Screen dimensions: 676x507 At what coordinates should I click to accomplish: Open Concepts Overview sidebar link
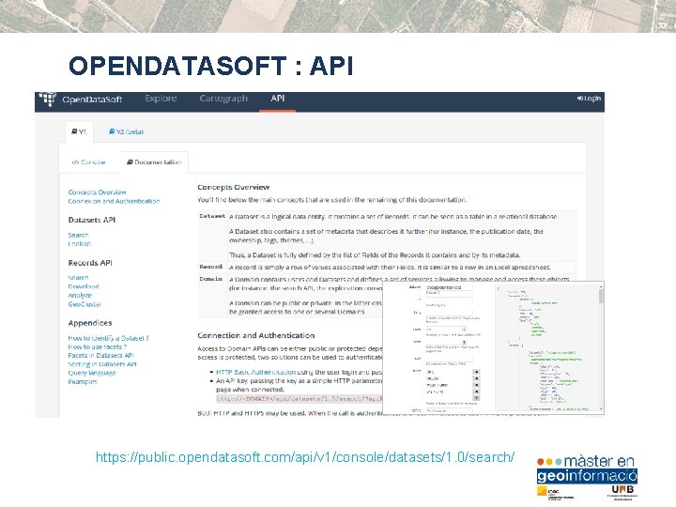pos(97,192)
